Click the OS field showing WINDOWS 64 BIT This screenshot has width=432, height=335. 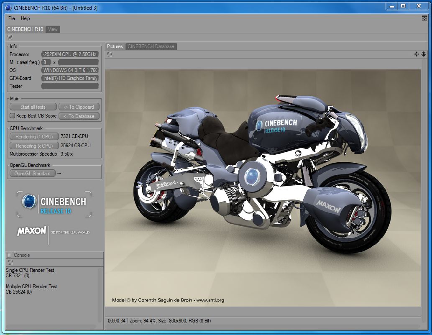pos(70,70)
